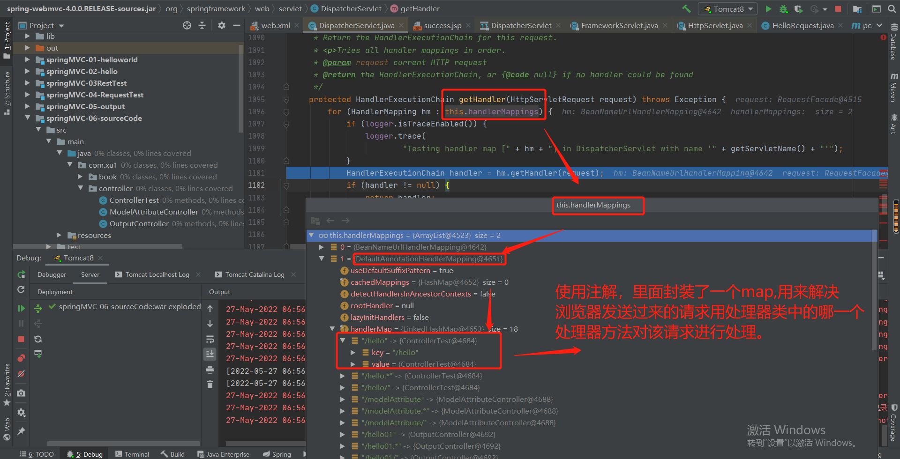The image size is (900, 459).
Task: Rerun Tomcat8 in the Debug panel
Action: coord(21,274)
